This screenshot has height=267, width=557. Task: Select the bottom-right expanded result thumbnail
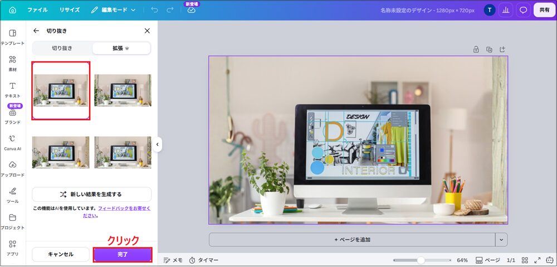pos(123,152)
